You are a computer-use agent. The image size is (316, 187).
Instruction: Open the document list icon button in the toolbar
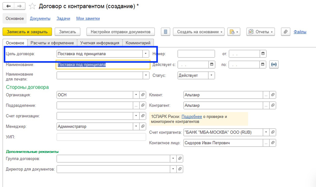click(x=165, y=32)
